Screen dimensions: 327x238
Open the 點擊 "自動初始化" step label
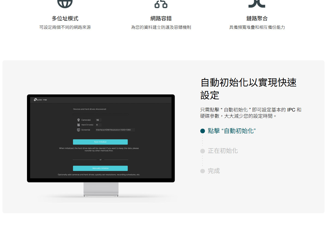tap(232, 131)
